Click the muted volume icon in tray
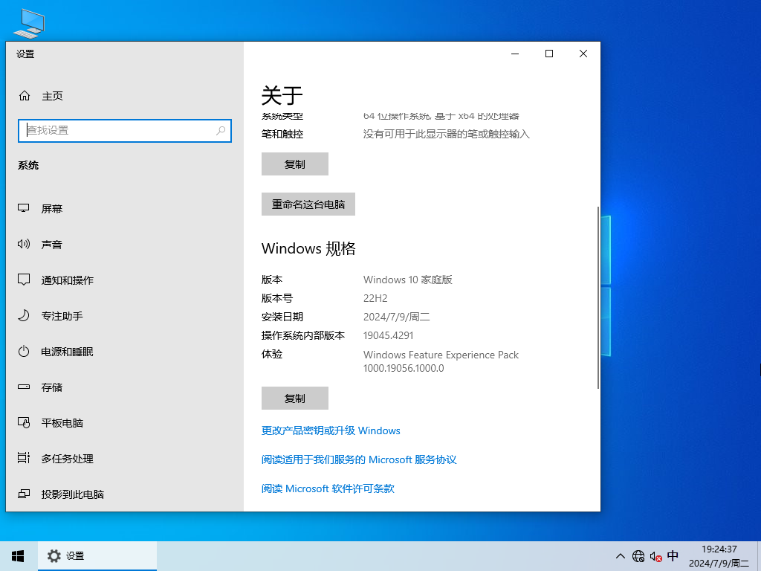Viewport: 761px width, 571px height. [x=655, y=556]
